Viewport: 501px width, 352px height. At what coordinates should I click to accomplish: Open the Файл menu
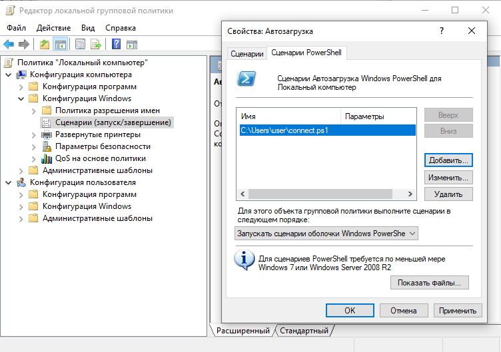pyautogui.click(x=16, y=28)
